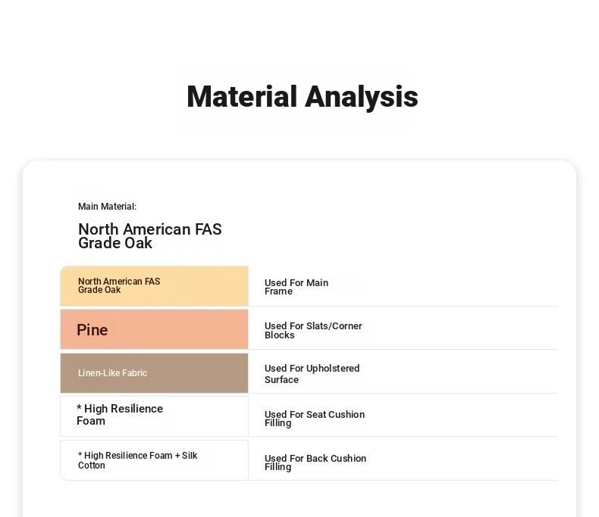
Task: Click the "Main Material:" label
Action: 107,207
